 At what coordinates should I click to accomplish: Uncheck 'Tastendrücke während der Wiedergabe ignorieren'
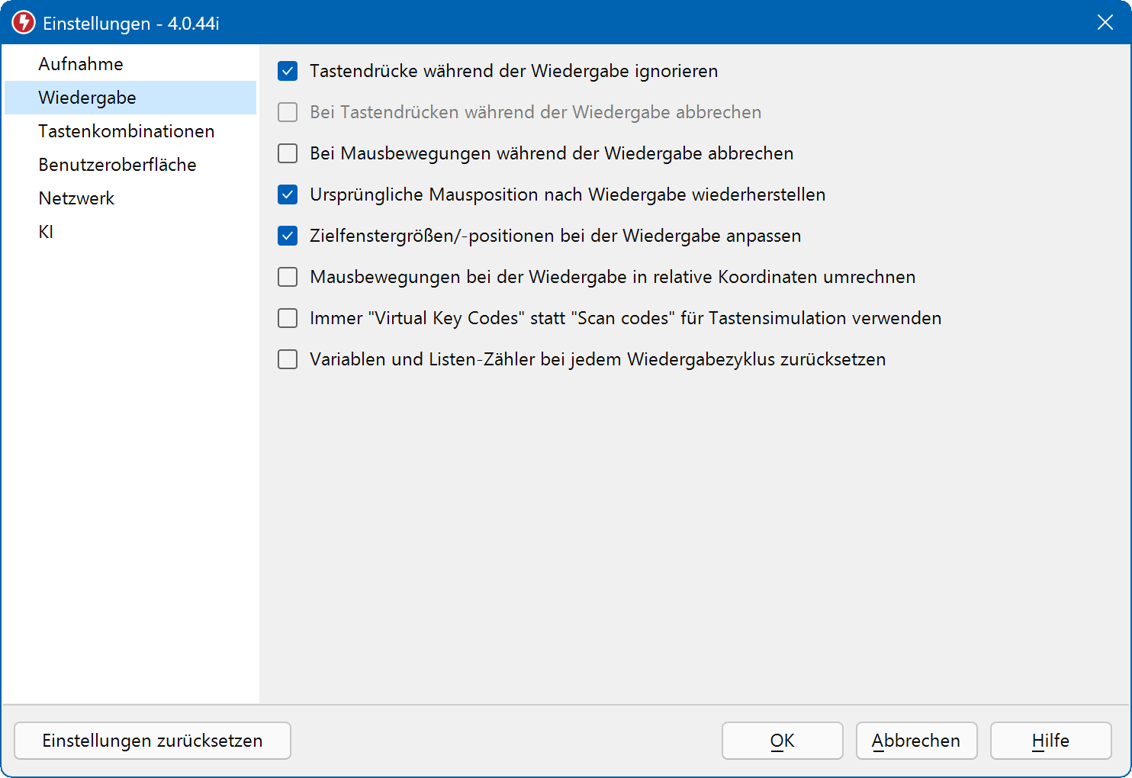288,71
